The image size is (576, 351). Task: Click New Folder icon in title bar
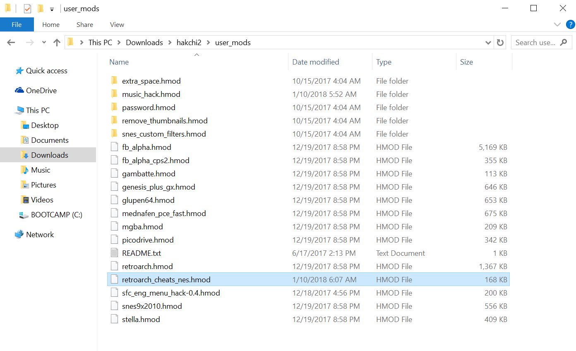point(40,8)
